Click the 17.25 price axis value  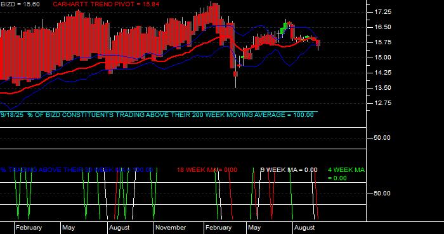383,12
